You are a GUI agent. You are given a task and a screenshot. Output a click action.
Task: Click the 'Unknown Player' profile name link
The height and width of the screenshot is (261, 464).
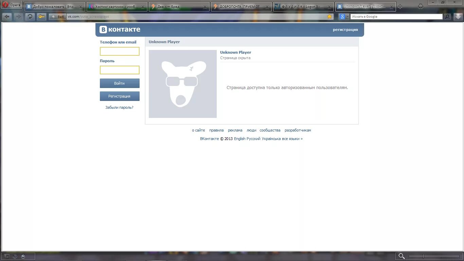pyautogui.click(x=235, y=52)
